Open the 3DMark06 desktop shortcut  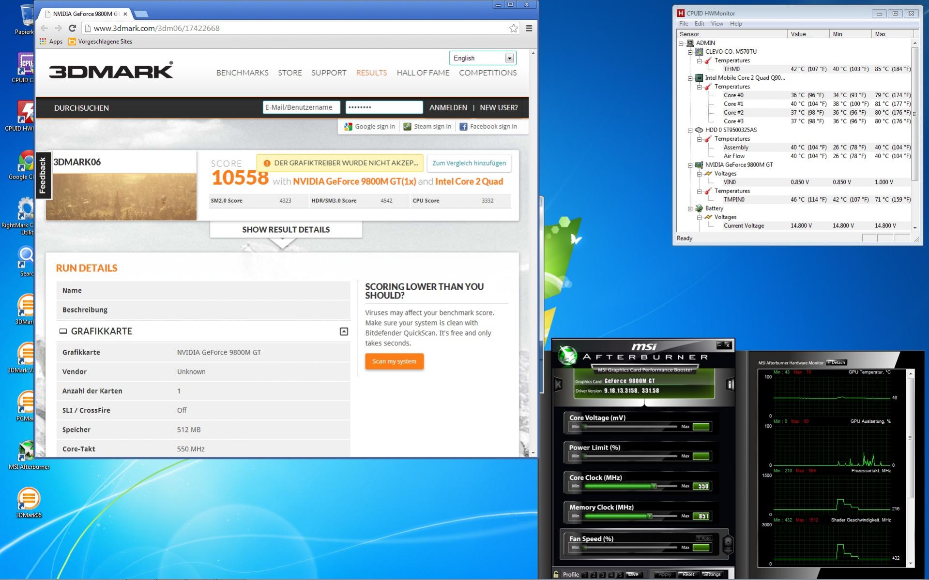(28, 503)
